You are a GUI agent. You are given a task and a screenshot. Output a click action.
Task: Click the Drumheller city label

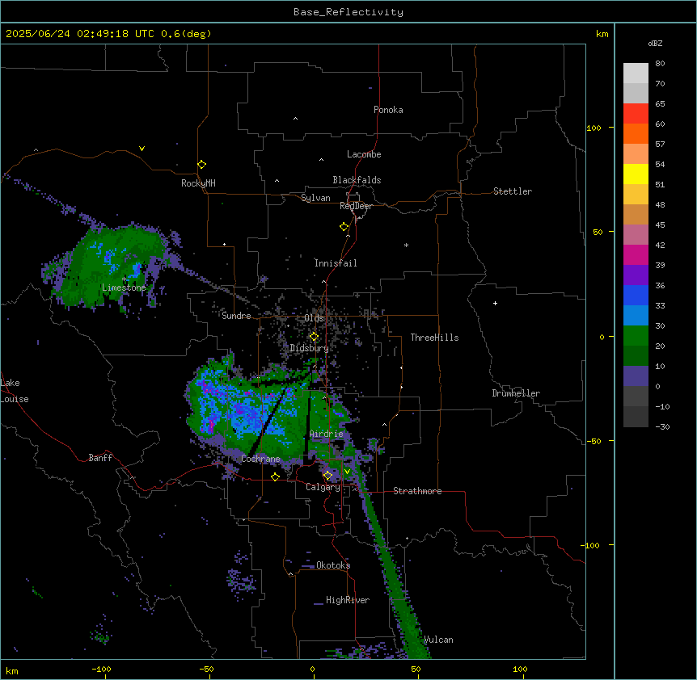coord(516,393)
